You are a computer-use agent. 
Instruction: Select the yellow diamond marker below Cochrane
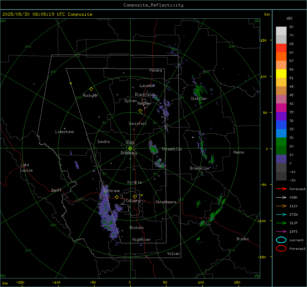117,197
